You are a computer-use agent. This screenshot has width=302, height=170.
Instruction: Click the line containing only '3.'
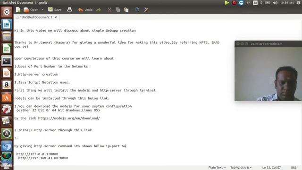16,138
